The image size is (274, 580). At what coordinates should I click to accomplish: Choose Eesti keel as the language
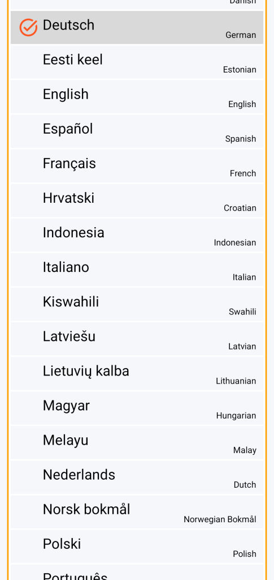[x=137, y=62]
